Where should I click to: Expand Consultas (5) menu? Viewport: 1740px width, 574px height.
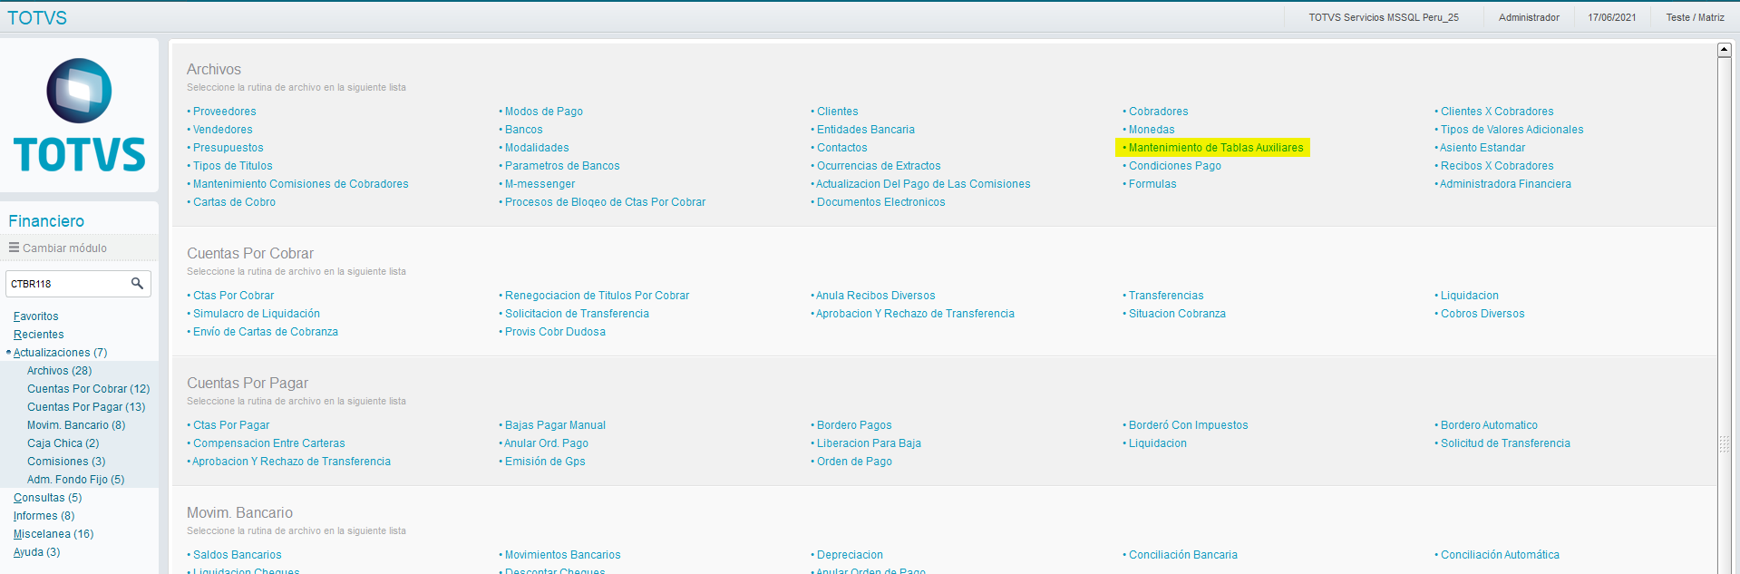[x=48, y=498]
